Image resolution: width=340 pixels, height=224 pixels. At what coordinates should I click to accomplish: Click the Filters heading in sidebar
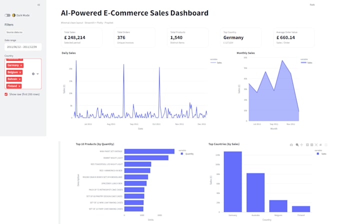[x=9, y=24]
